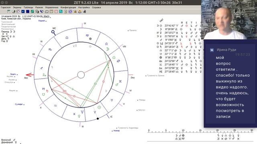
Task: Click the red square chart toolbar icon
Action: tap(56, 12)
